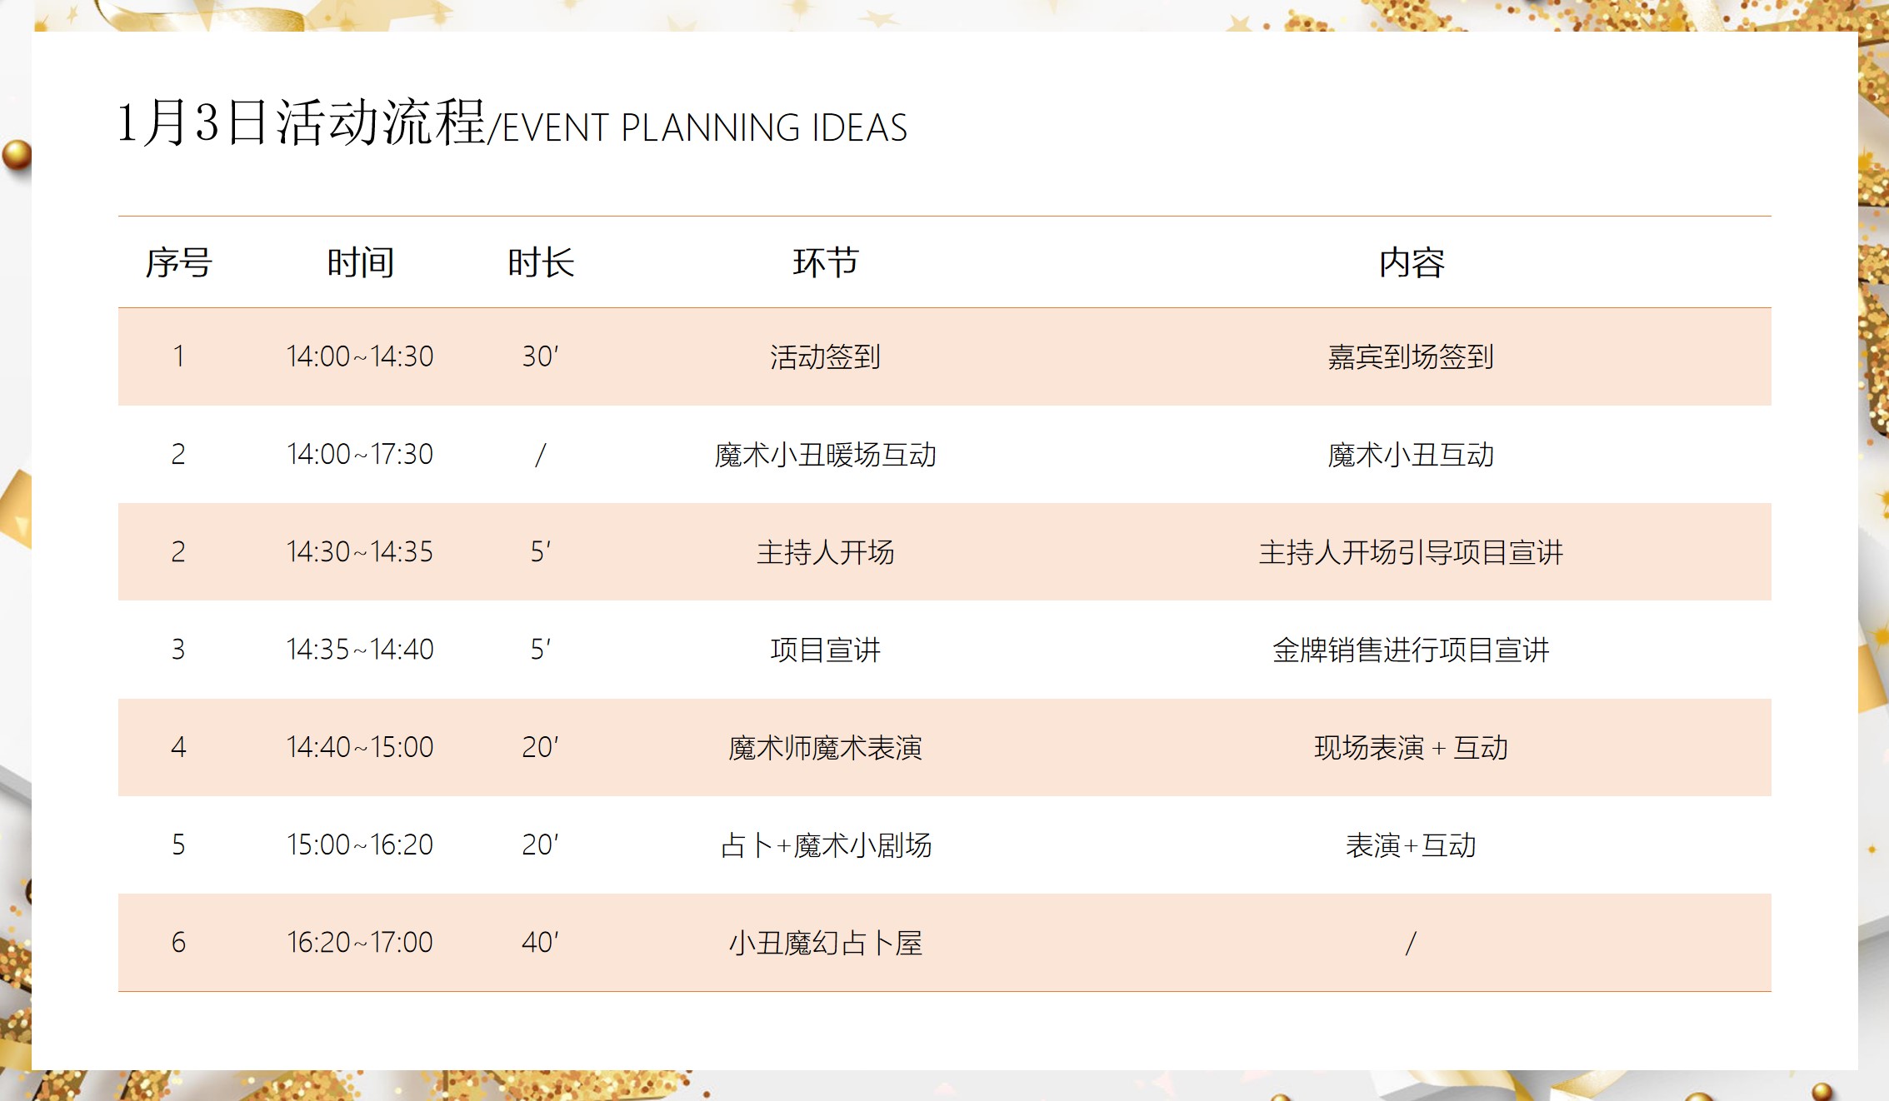
Task: Click the 时间 column header
Action: coord(360,262)
